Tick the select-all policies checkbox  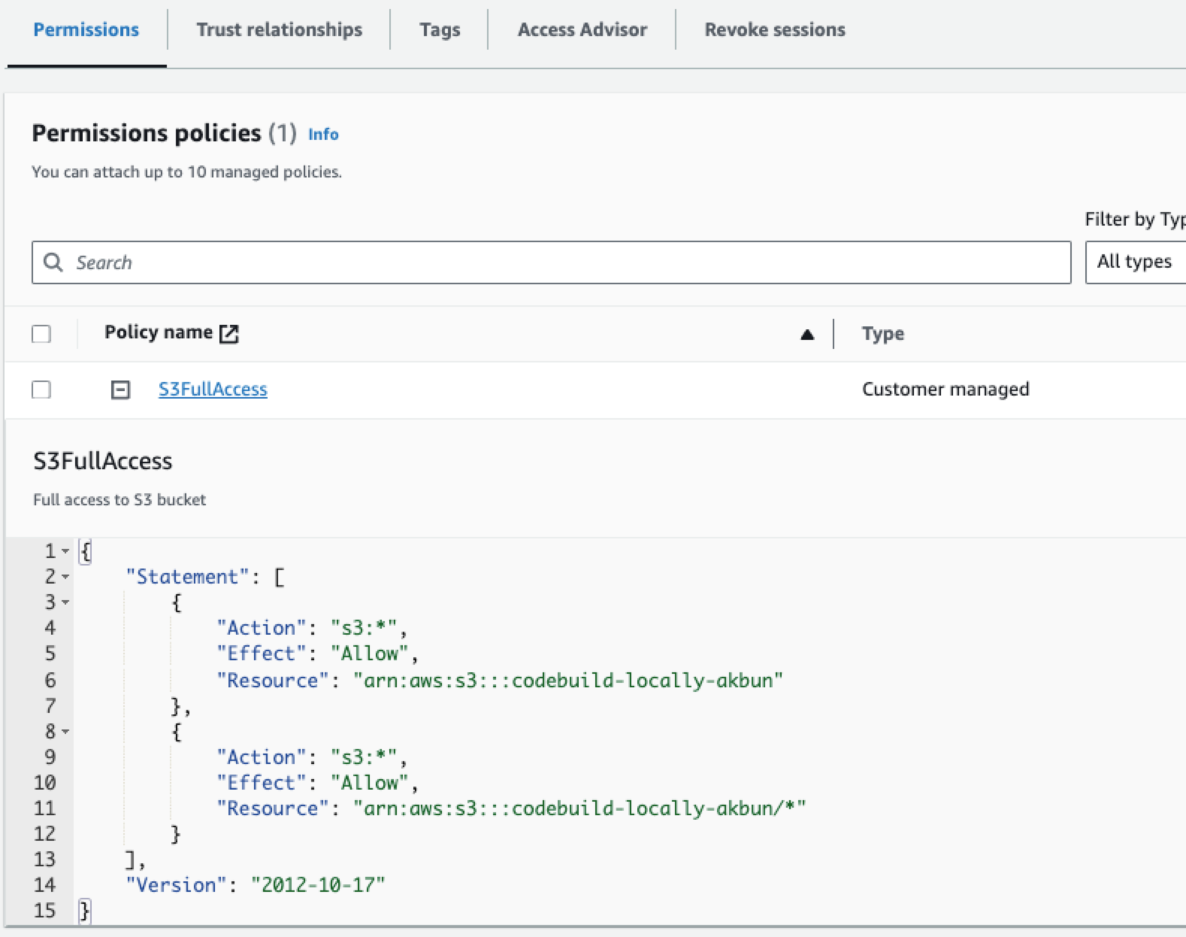pos(41,334)
